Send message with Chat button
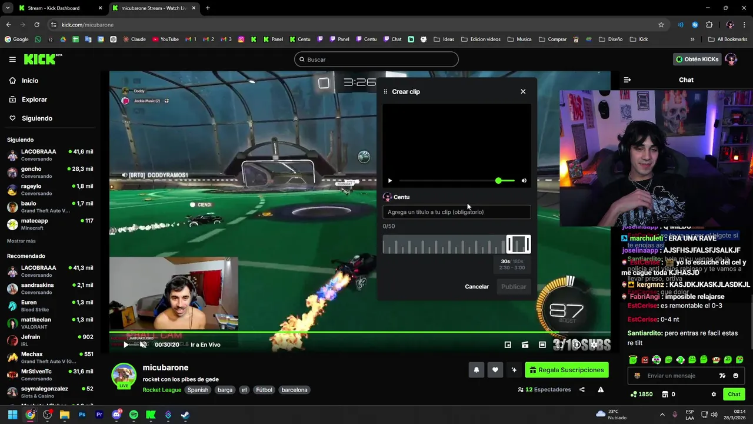This screenshot has height=424, width=753. click(734, 395)
